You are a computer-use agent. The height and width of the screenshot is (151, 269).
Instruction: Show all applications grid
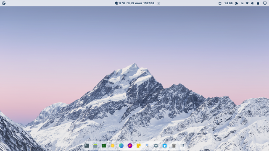182,146
